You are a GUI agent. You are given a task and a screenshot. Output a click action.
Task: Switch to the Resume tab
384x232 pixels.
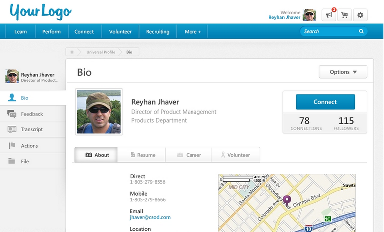coord(143,155)
